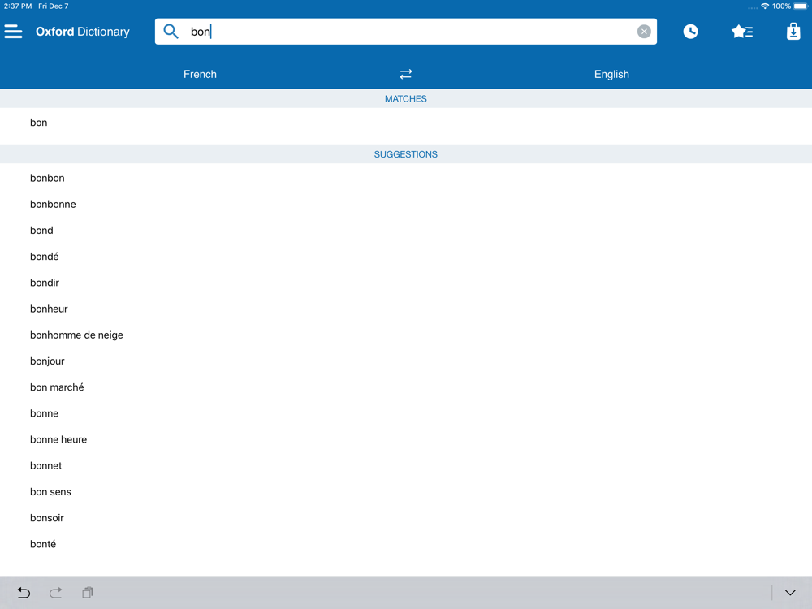Open suggestion 'bon marché'

click(x=406, y=387)
